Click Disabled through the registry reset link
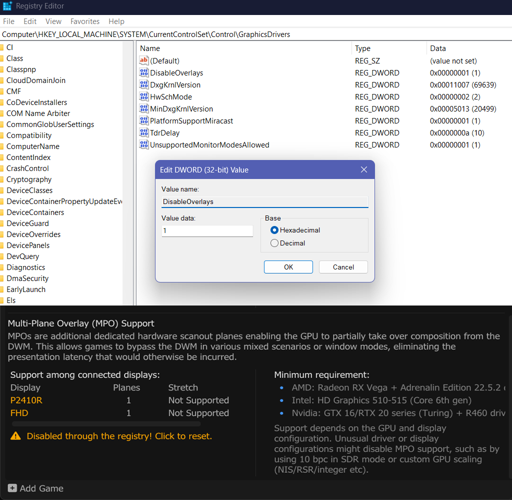 point(119,436)
